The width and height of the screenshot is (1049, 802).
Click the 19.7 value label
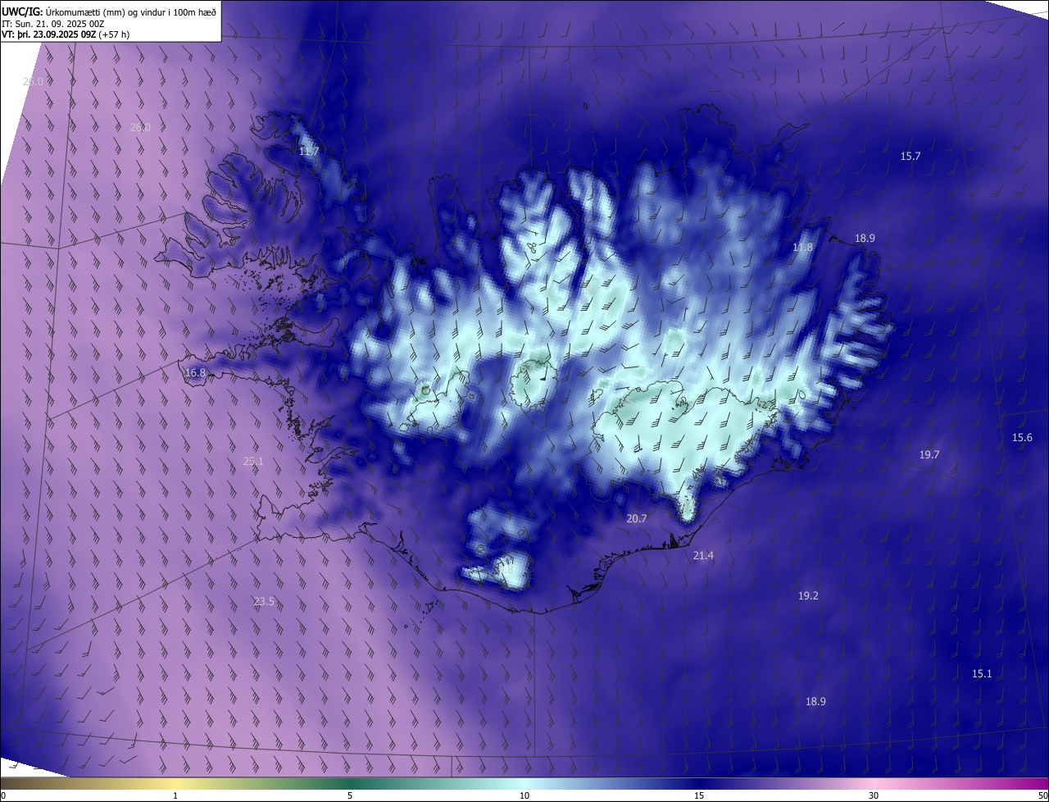929,454
